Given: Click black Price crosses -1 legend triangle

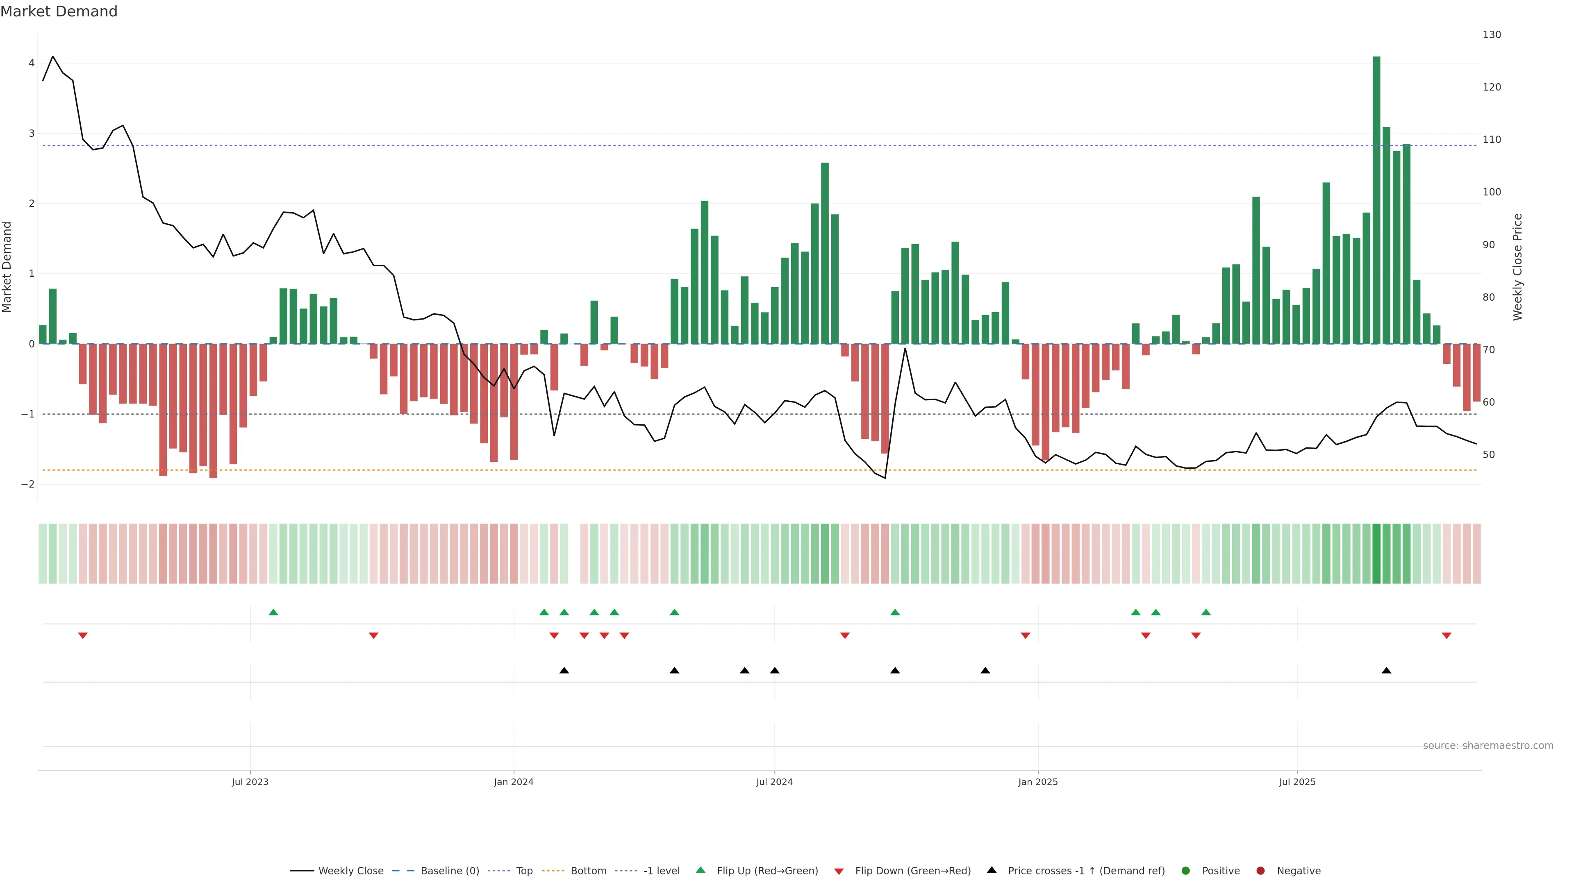Looking at the screenshot, I should pyautogui.click(x=992, y=870).
